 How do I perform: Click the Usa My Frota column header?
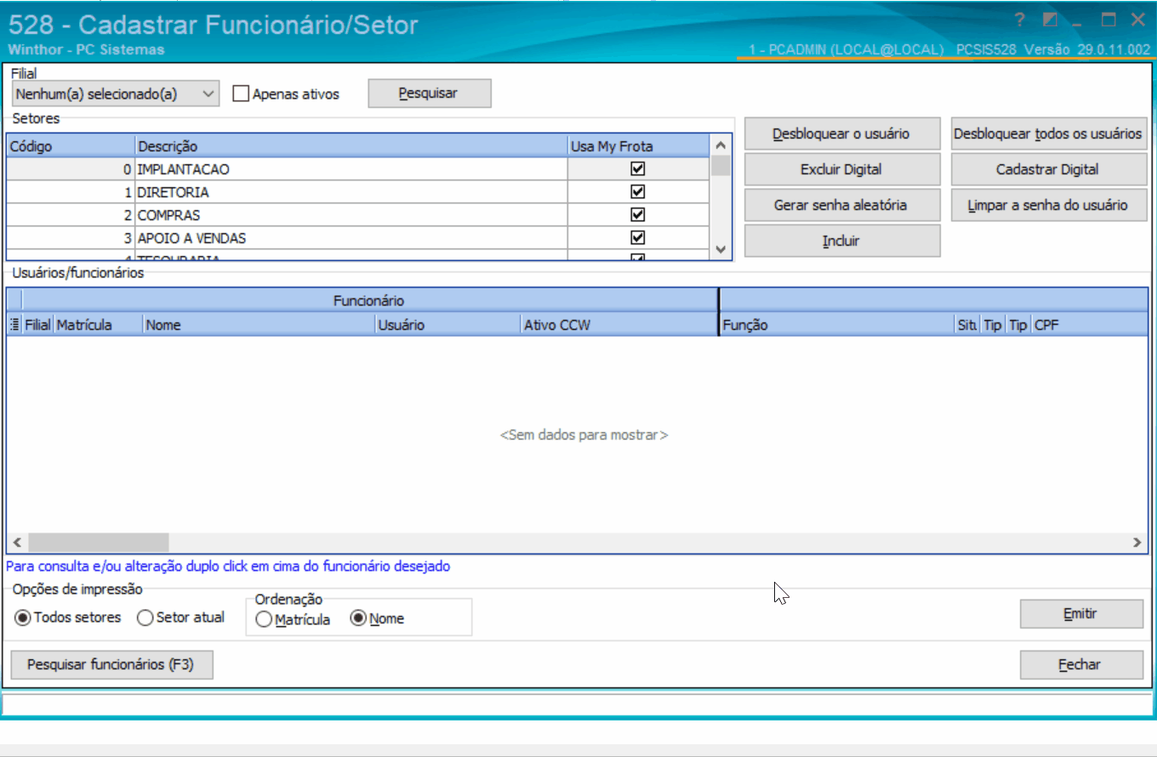(638, 146)
